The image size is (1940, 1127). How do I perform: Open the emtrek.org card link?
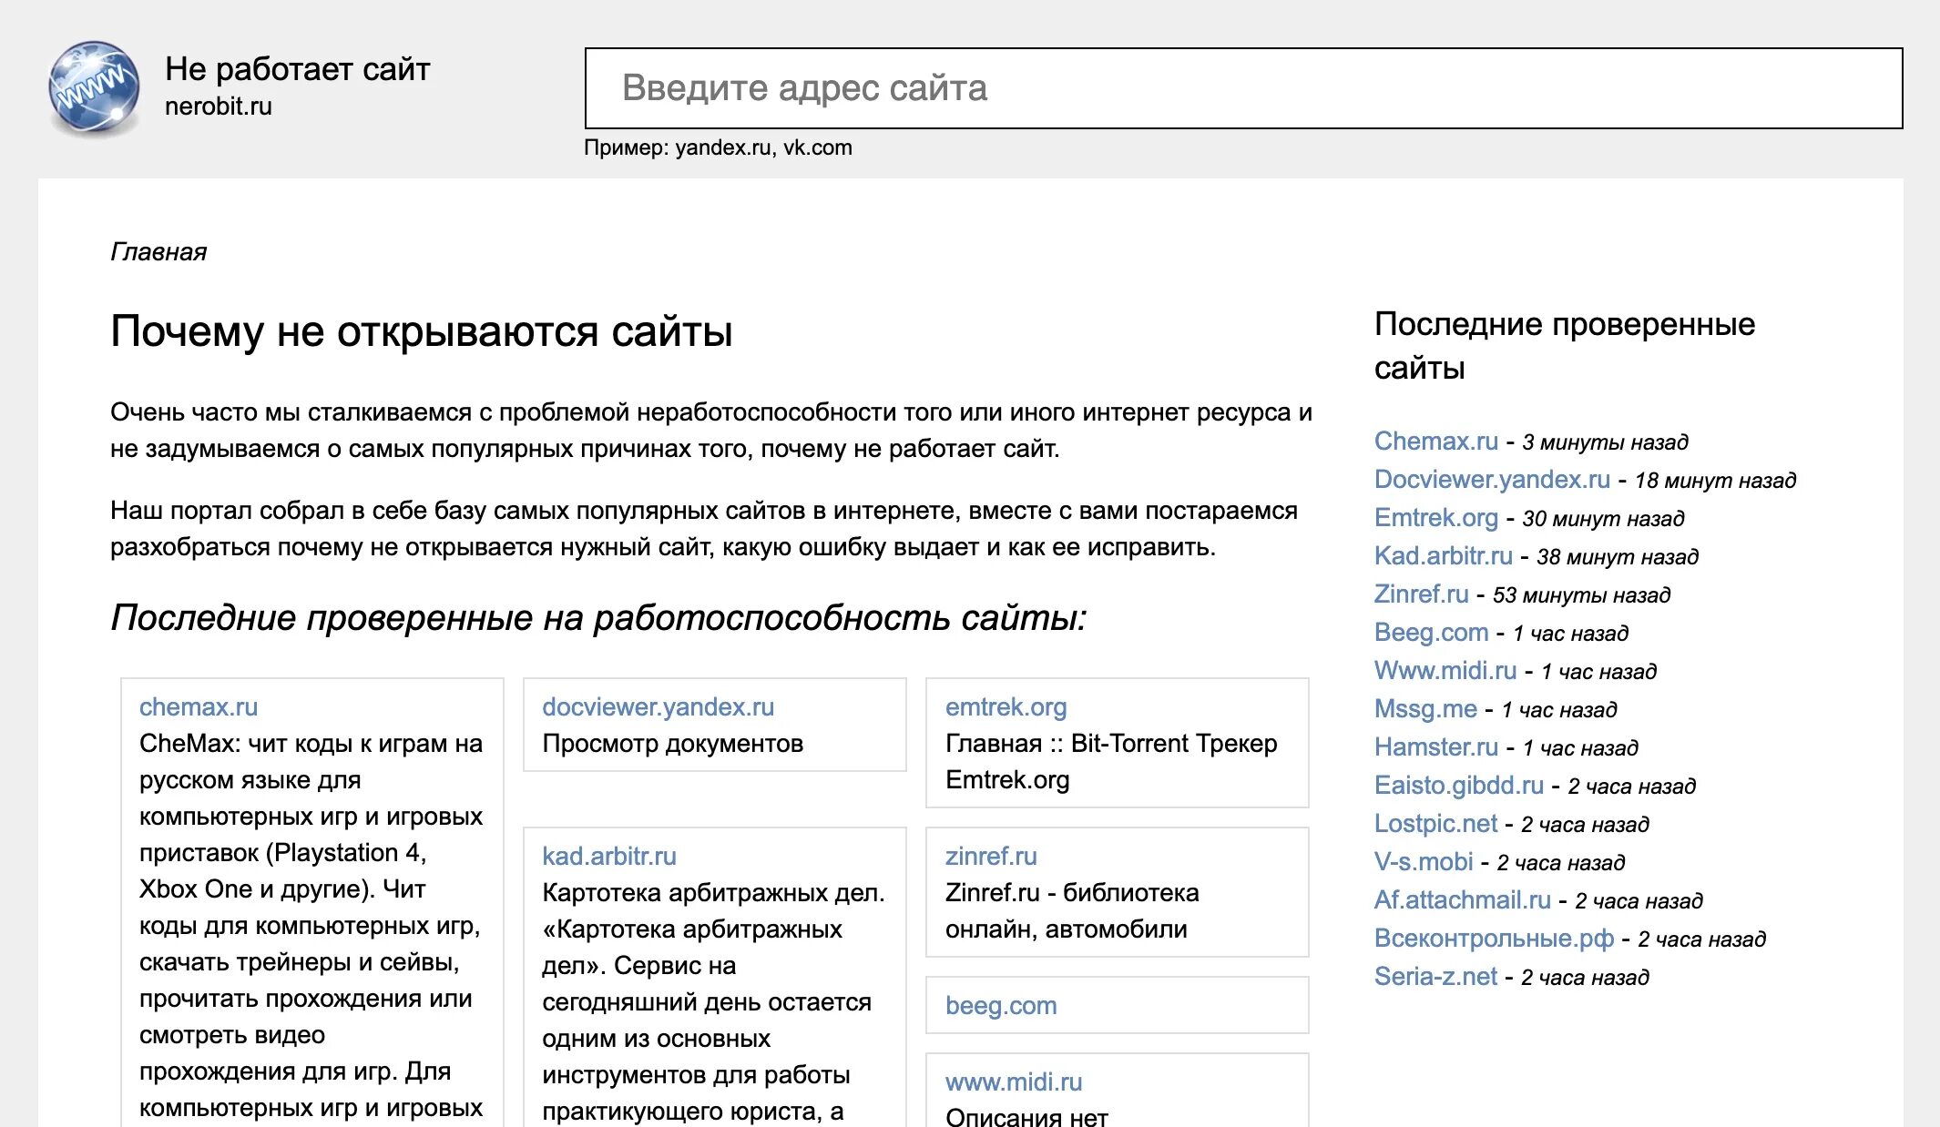point(1006,707)
